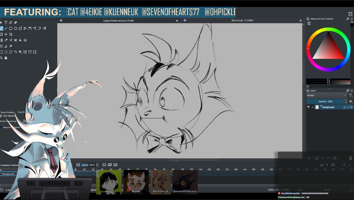Open the color selector settings icon
This screenshot has width=354, height=200.
pyautogui.click(x=309, y=23)
